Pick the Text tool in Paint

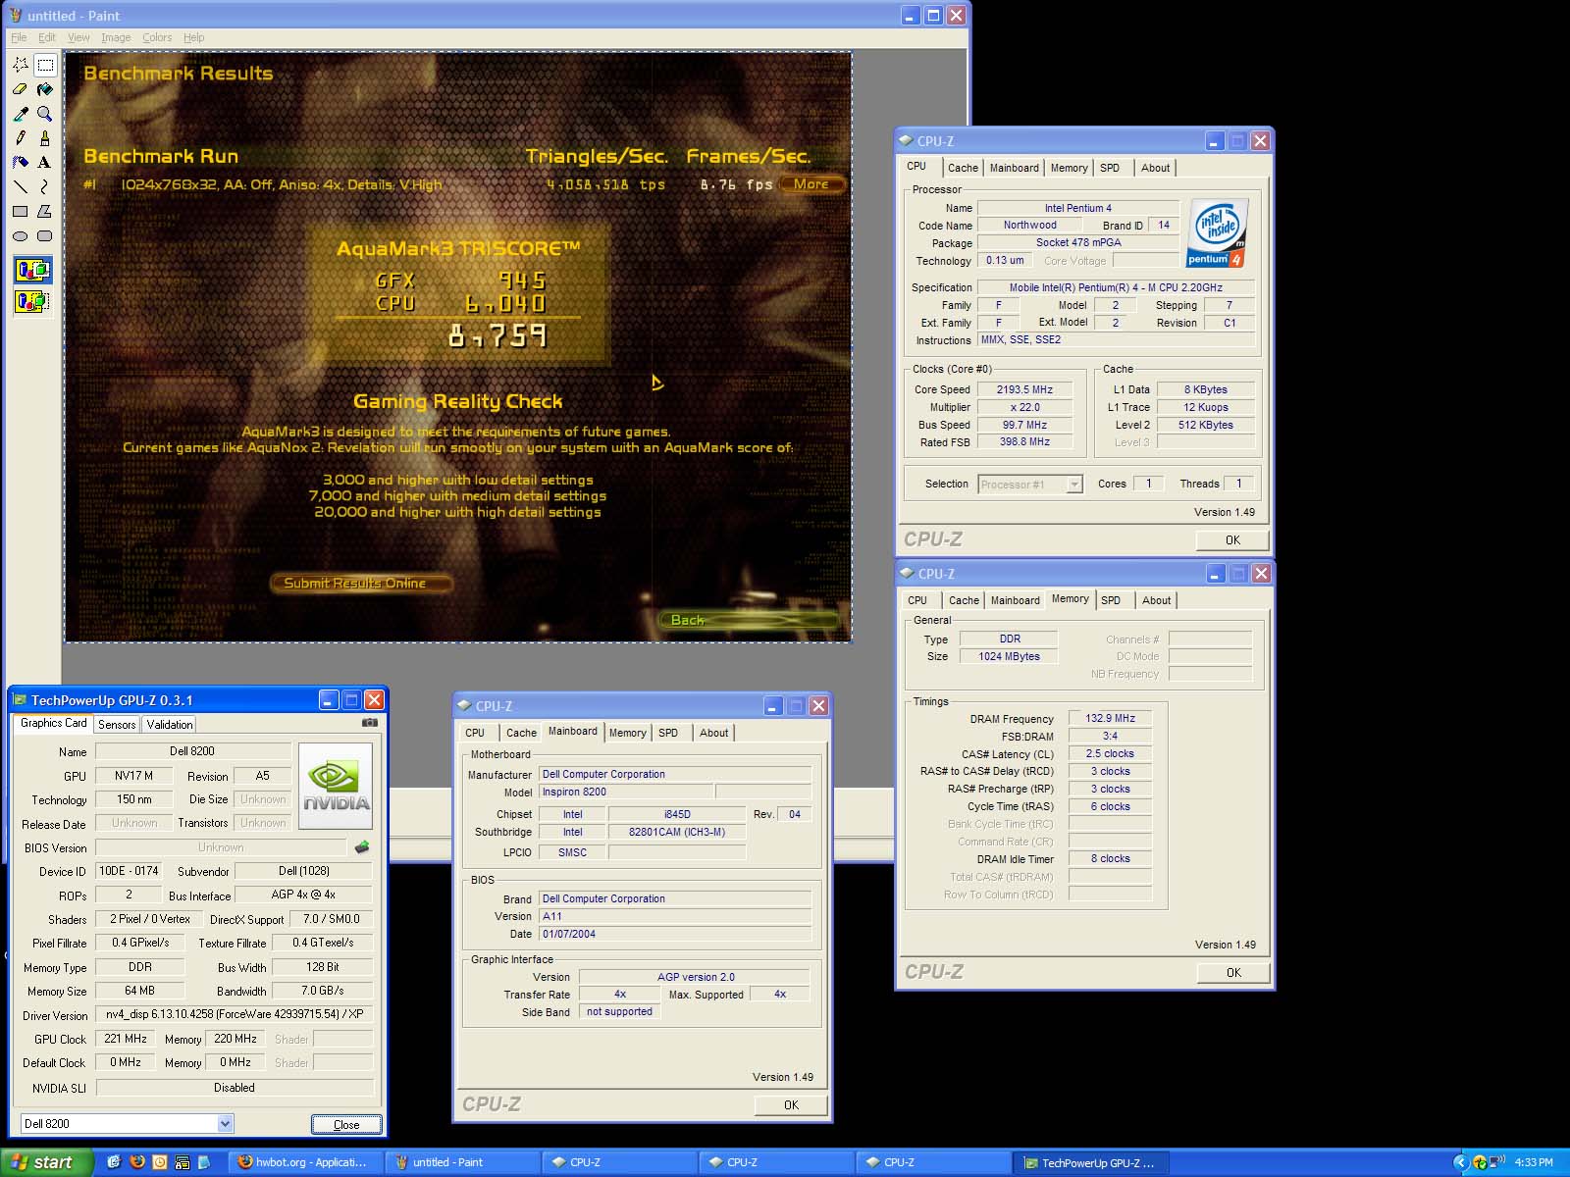point(45,162)
